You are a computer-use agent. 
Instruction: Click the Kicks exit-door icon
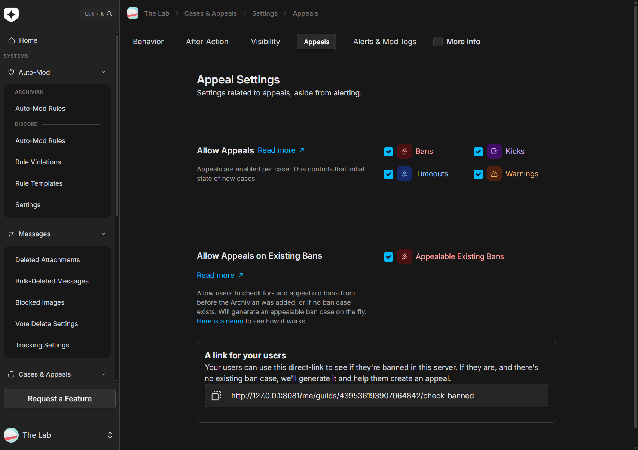[494, 151]
